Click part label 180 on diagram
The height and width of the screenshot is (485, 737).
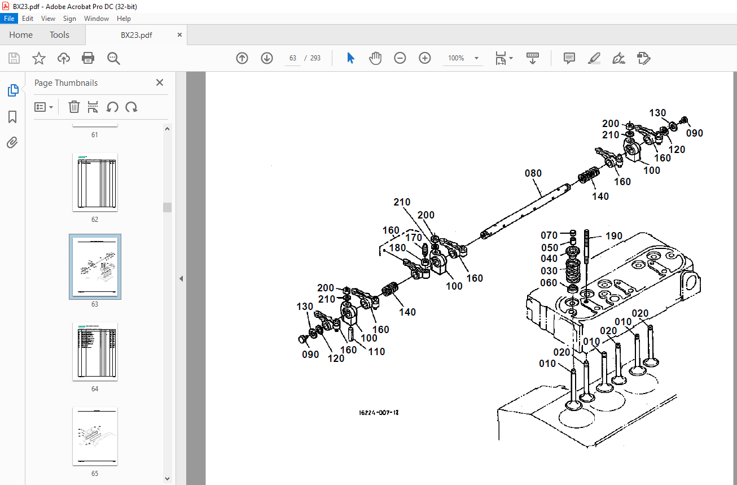point(397,247)
